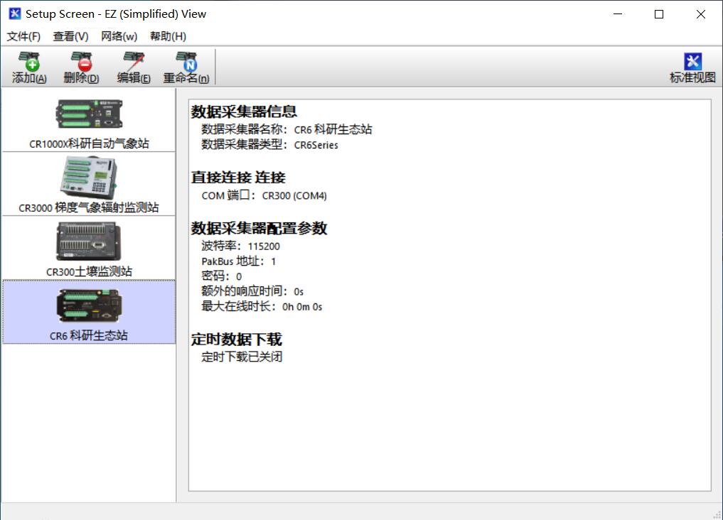723x520 pixels.
Task: Maximize the Setup Screen window
Action: pos(658,14)
